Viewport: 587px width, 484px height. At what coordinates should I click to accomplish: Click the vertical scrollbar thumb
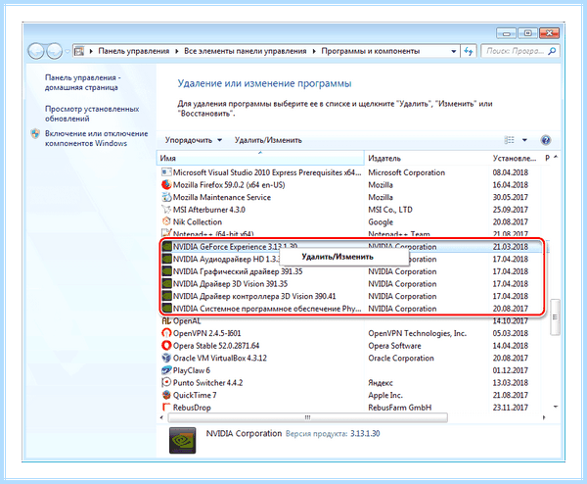[x=555, y=316]
